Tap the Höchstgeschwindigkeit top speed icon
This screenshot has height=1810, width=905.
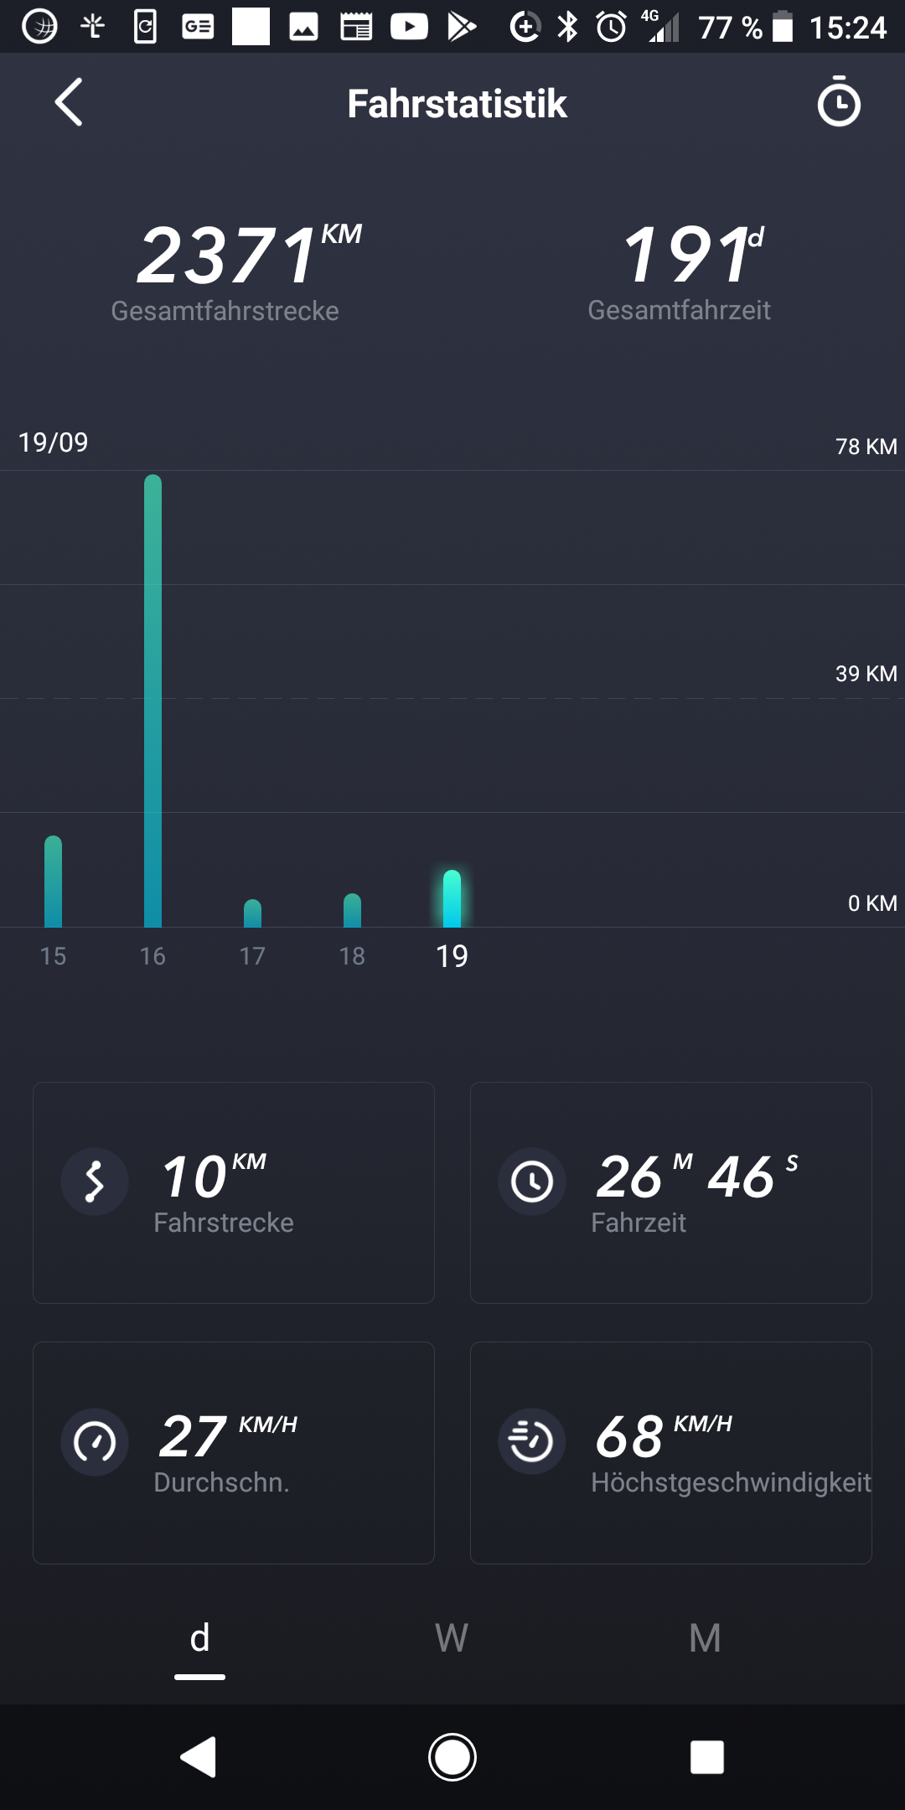coord(532,1441)
